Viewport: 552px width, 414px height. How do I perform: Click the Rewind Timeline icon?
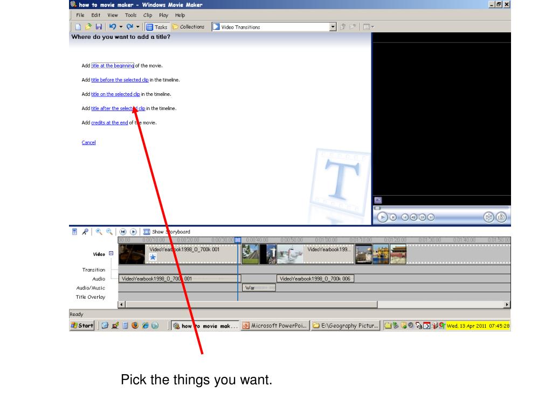point(123,232)
